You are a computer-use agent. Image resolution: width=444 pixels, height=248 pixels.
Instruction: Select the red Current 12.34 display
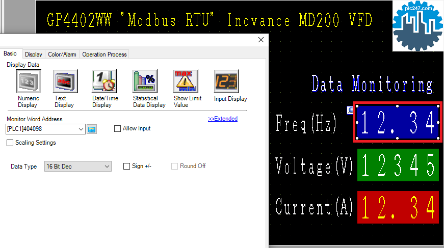pyautogui.click(x=398, y=207)
